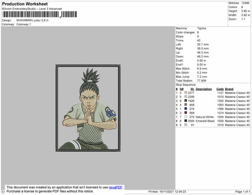Select the Machine value Tajima
The height and width of the screenshot is (195, 252).
[x=202, y=28]
